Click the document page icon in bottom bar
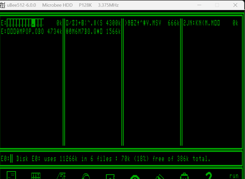The width and height of the screenshot is (245, 179). pos(11,175)
